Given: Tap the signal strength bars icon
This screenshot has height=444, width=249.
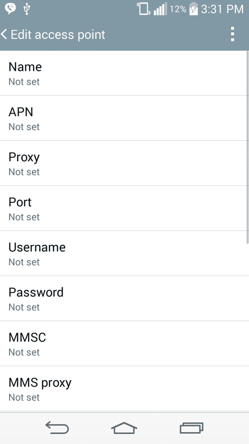Looking at the screenshot, I should pos(160,9).
